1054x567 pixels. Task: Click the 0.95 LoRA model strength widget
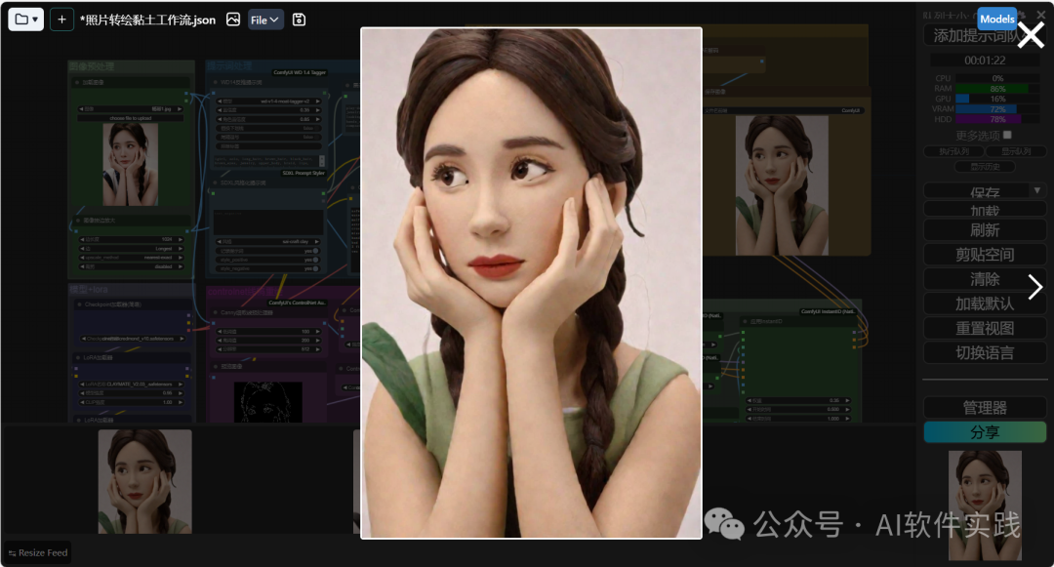pyautogui.click(x=132, y=393)
